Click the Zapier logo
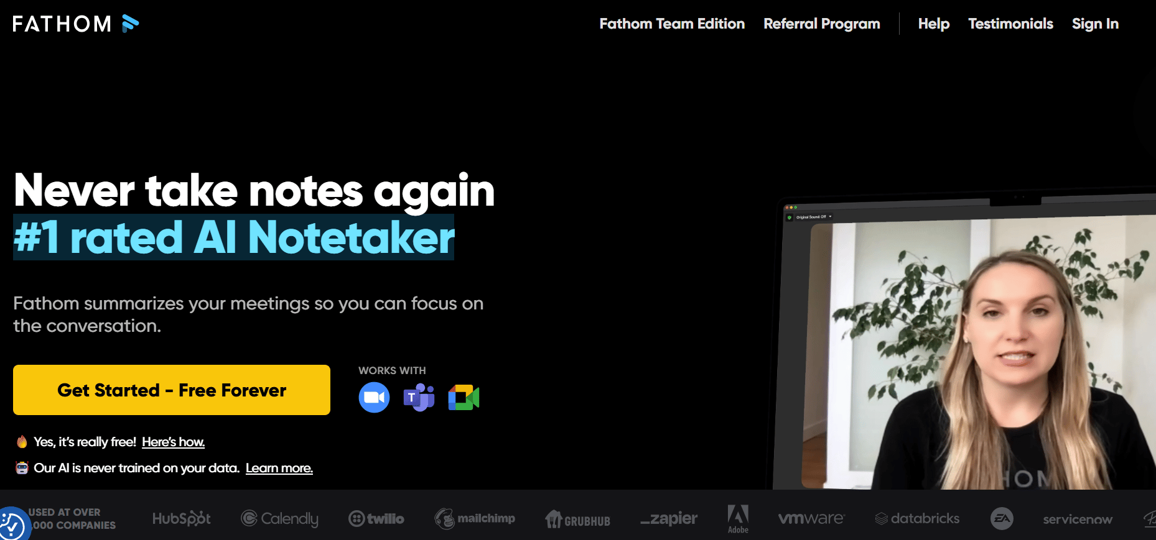This screenshot has width=1156, height=540. tap(669, 518)
